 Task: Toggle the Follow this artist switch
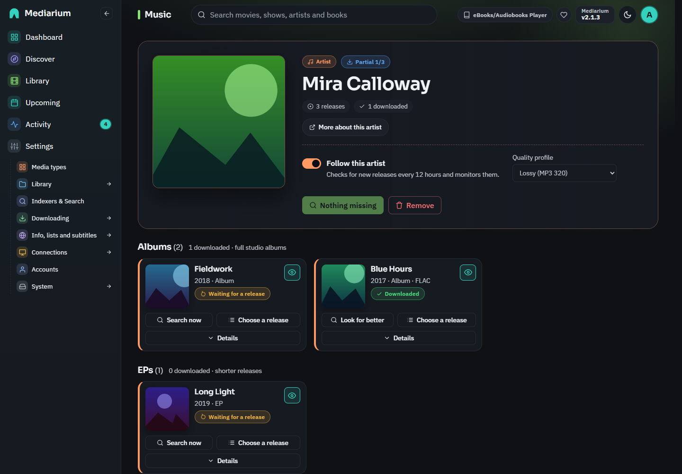pos(312,163)
